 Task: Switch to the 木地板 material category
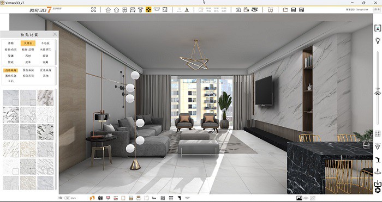[x=45, y=43]
